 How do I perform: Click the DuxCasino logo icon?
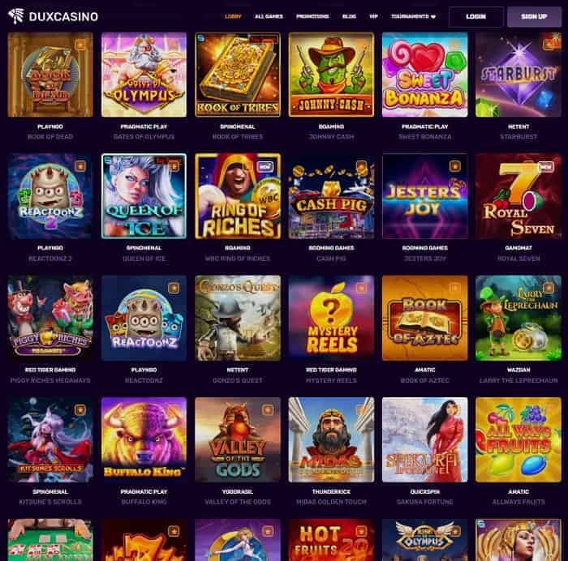tap(16, 16)
